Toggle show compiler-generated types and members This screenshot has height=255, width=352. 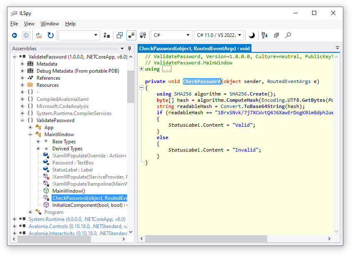143,36
